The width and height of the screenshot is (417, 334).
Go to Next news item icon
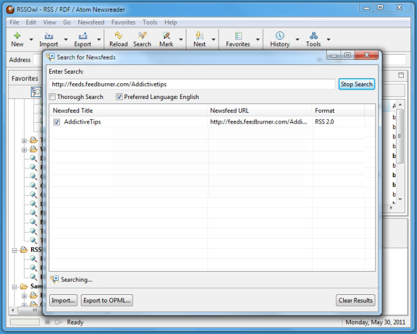coord(199,35)
